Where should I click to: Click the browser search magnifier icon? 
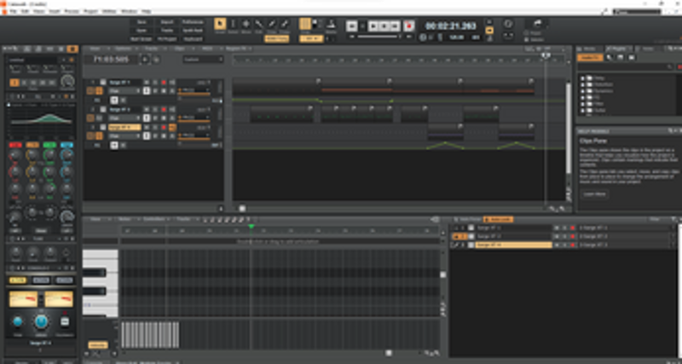[670, 67]
